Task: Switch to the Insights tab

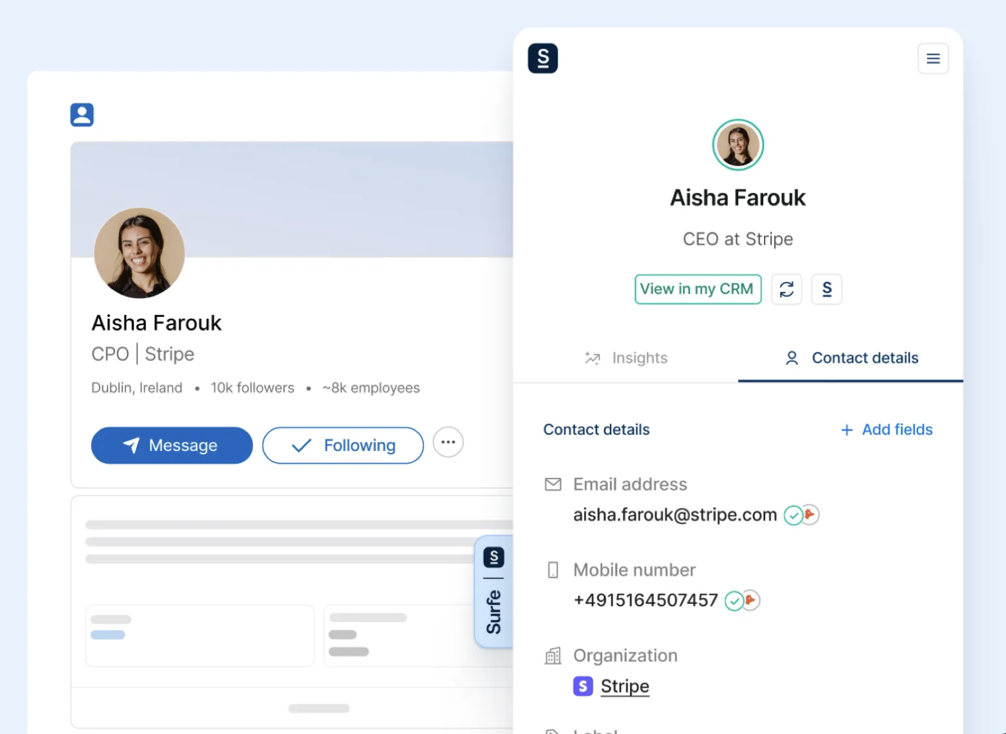Action: (x=626, y=358)
